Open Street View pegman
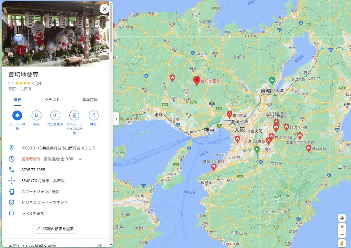Image resolution: width=351 pixels, height=248 pixels. coord(342,243)
